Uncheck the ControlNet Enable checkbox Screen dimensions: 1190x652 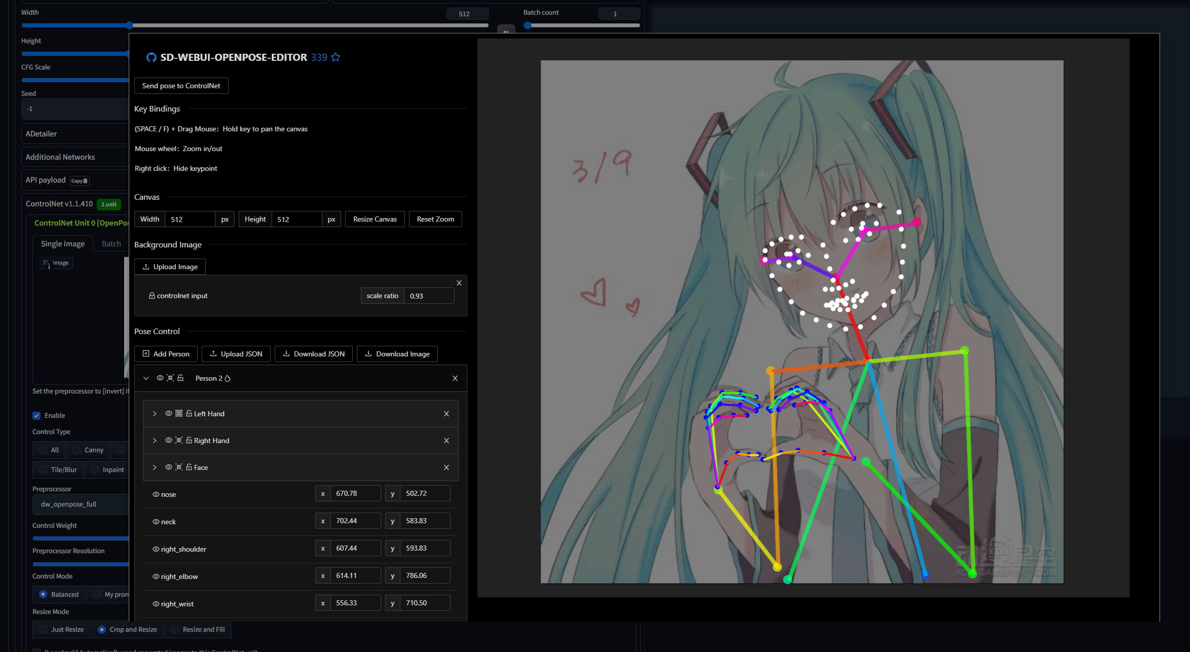pos(36,416)
